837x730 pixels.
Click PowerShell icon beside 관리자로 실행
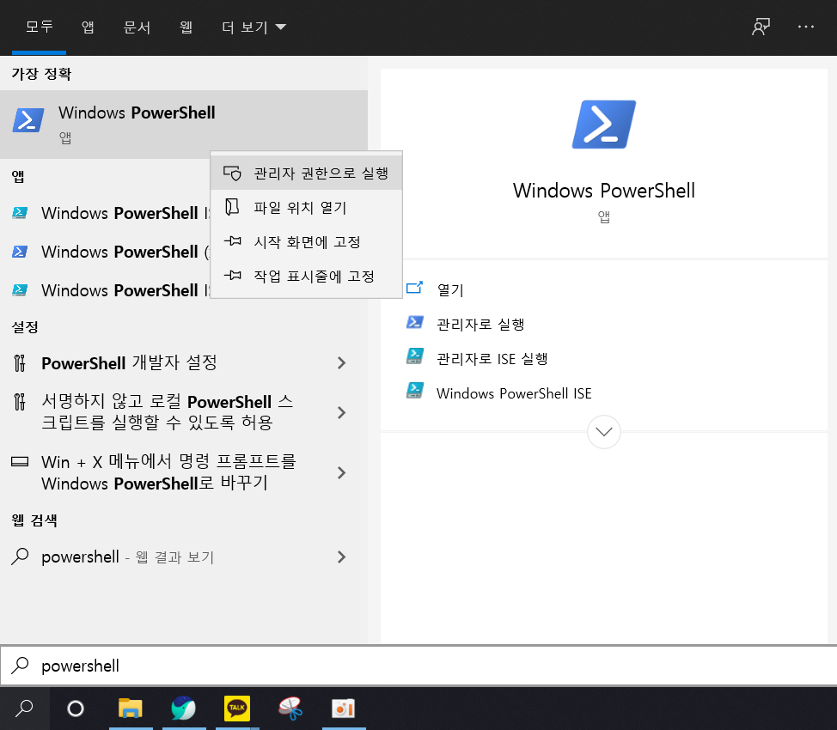pyautogui.click(x=415, y=322)
